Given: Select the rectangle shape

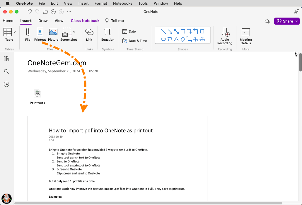Looking at the screenshot, I should (202, 31).
